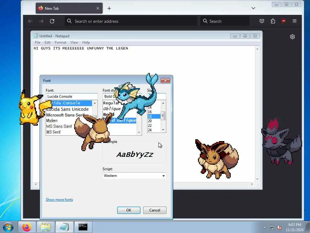Click the size list scrollbar thumb
This screenshot has height=233, width=310.
pyautogui.click(x=163, y=116)
